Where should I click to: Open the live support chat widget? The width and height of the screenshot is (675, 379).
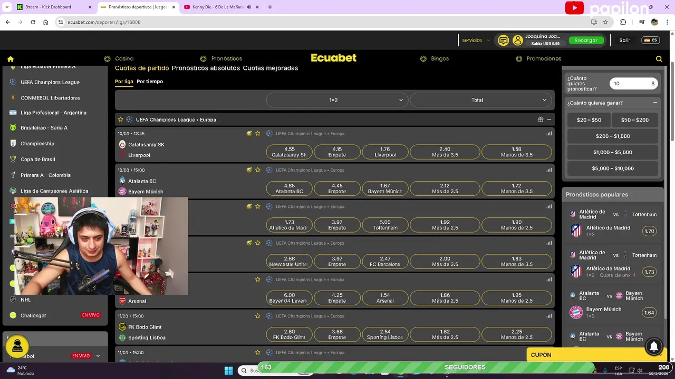(17, 346)
